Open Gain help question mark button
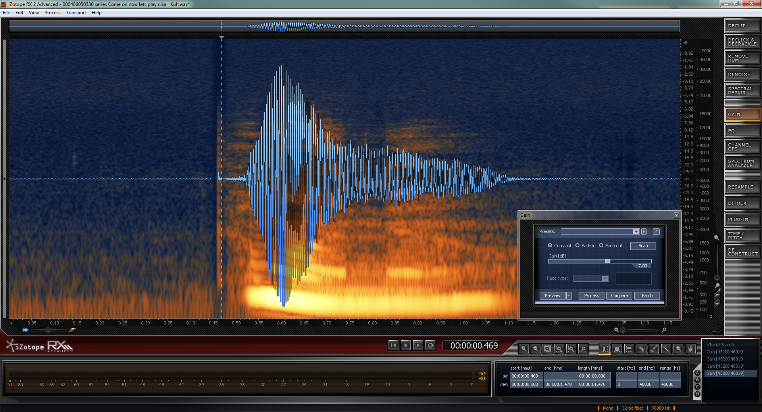This screenshot has width=762, height=412. (656, 232)
